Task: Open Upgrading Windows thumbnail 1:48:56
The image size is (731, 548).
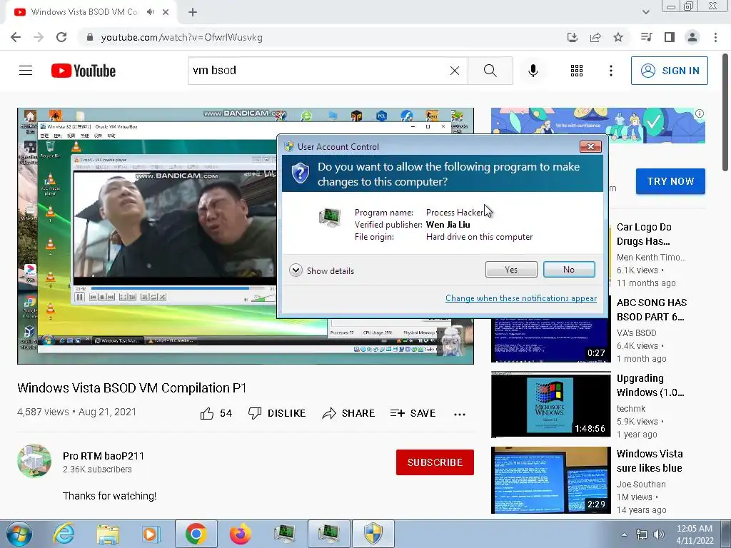Action: point(550,405)
